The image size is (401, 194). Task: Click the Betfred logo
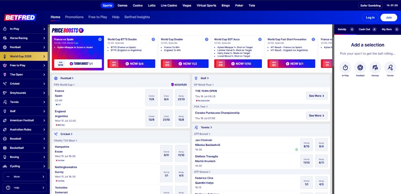tap(20, 17)
